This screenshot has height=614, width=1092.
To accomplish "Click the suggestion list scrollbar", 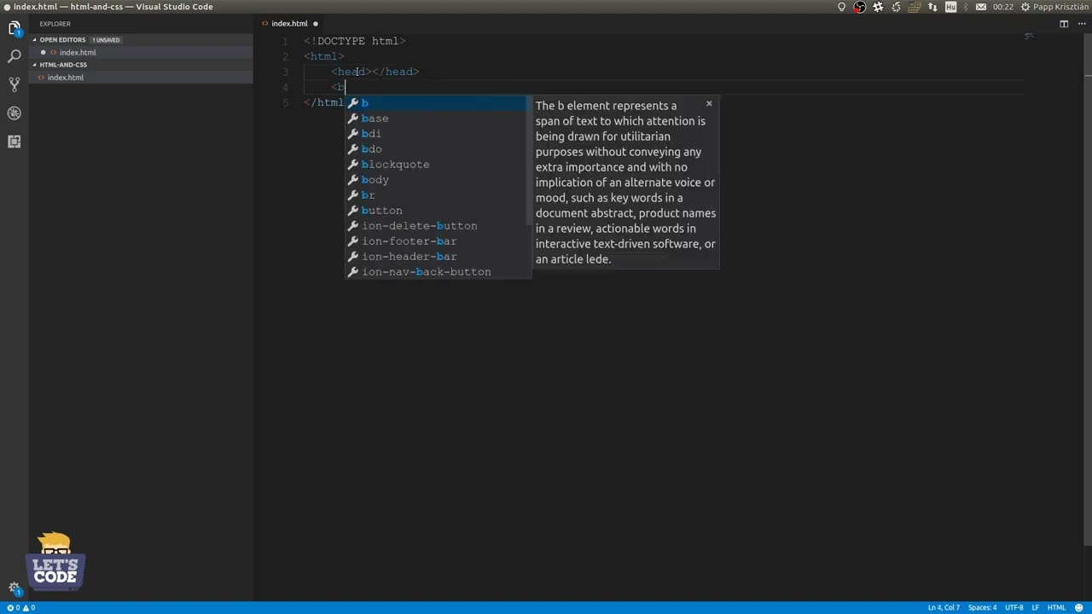I will pyautogui.click(x=529, y=162).
